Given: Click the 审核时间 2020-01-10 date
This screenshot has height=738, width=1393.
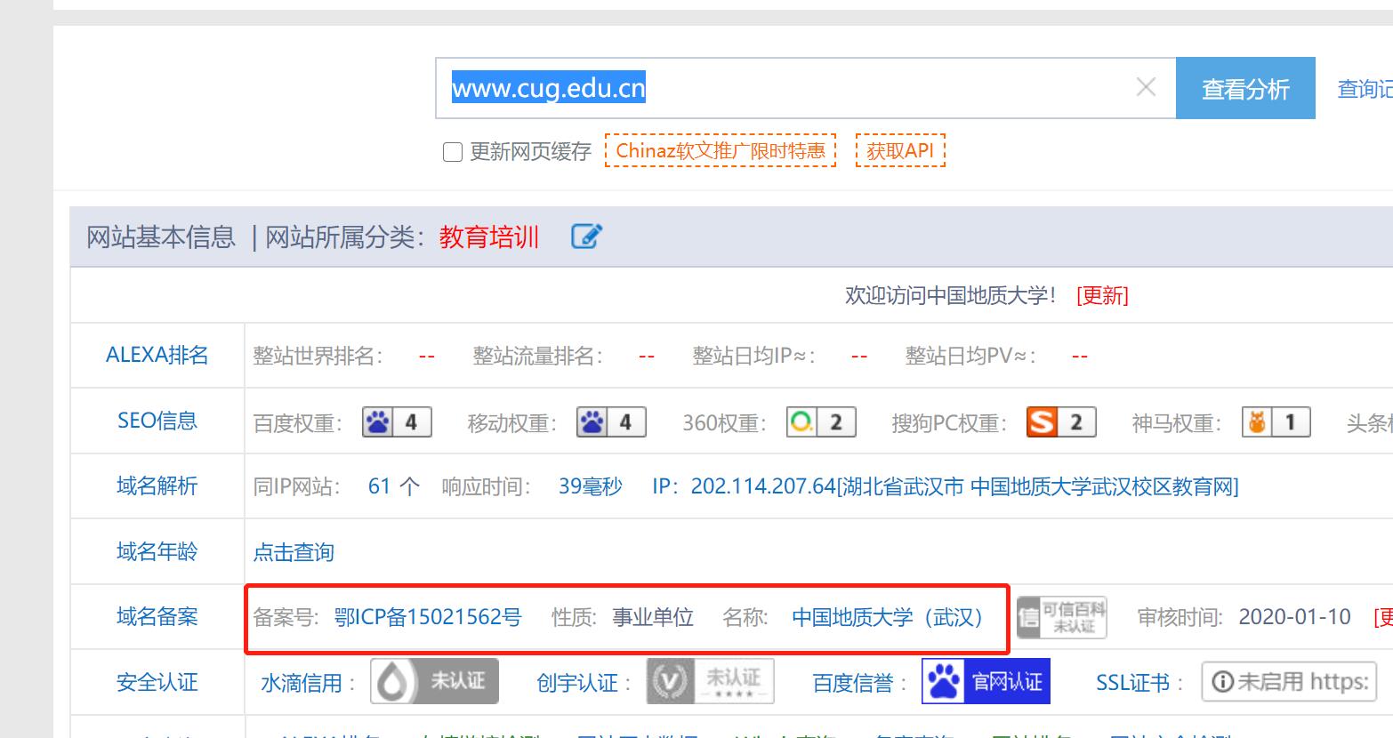Looking at the screenshot, I should pyautogui.click(x=1294, y=617).
